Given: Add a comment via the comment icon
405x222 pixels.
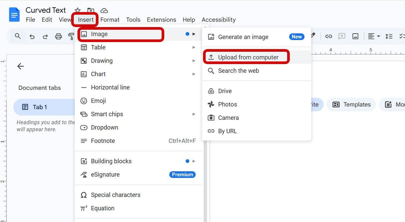Looking at the screenshot, I should pyautogui.click(x=342, y=36).
